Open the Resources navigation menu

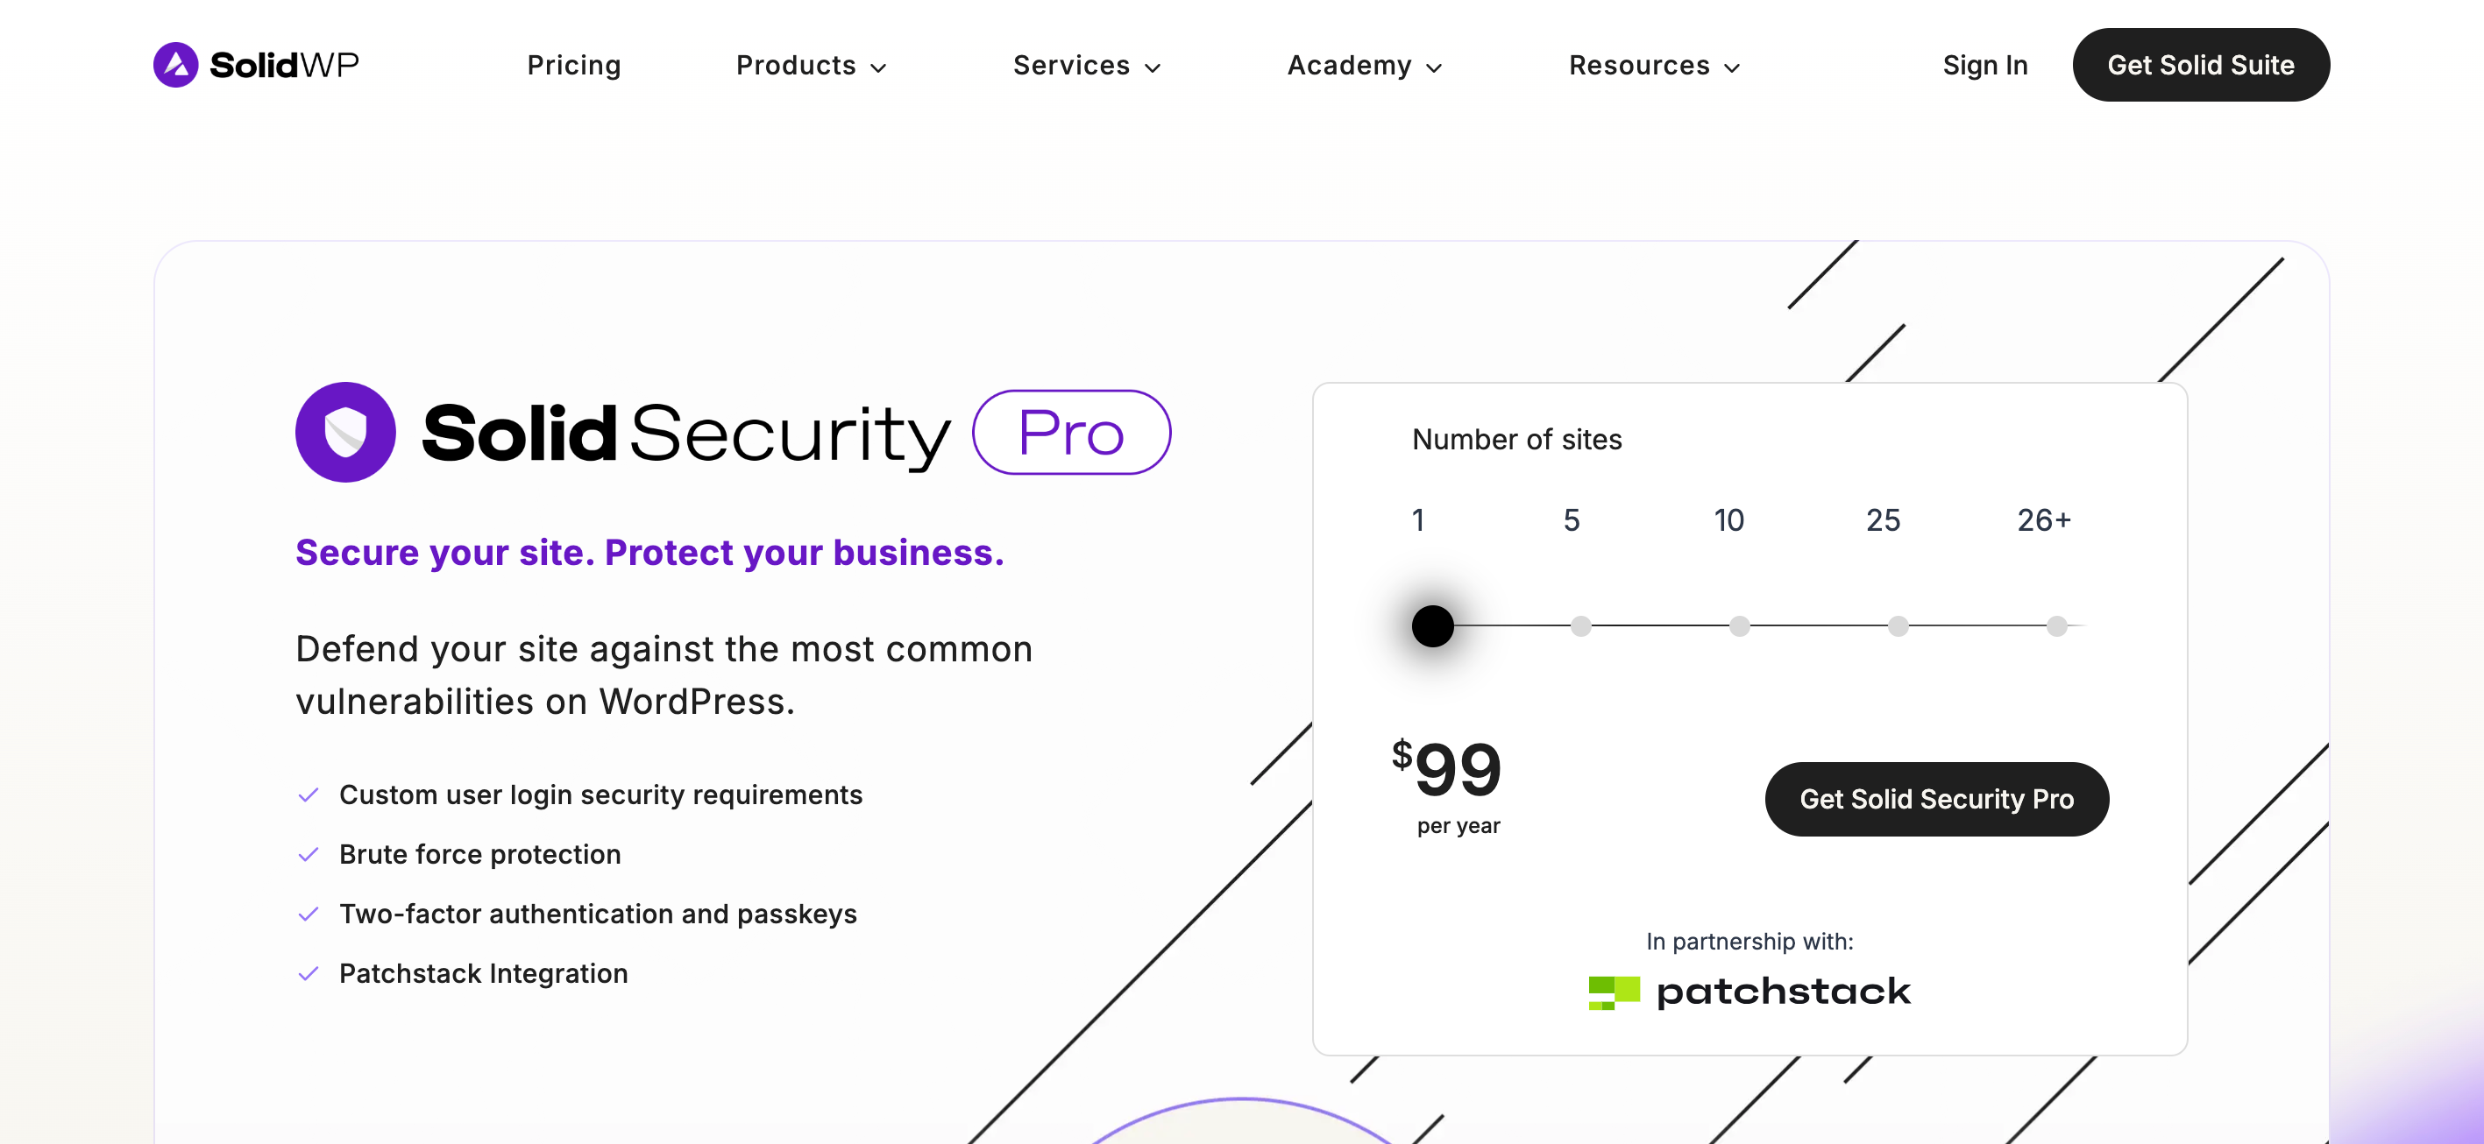pyautogui.click(x=1654, y=66)
